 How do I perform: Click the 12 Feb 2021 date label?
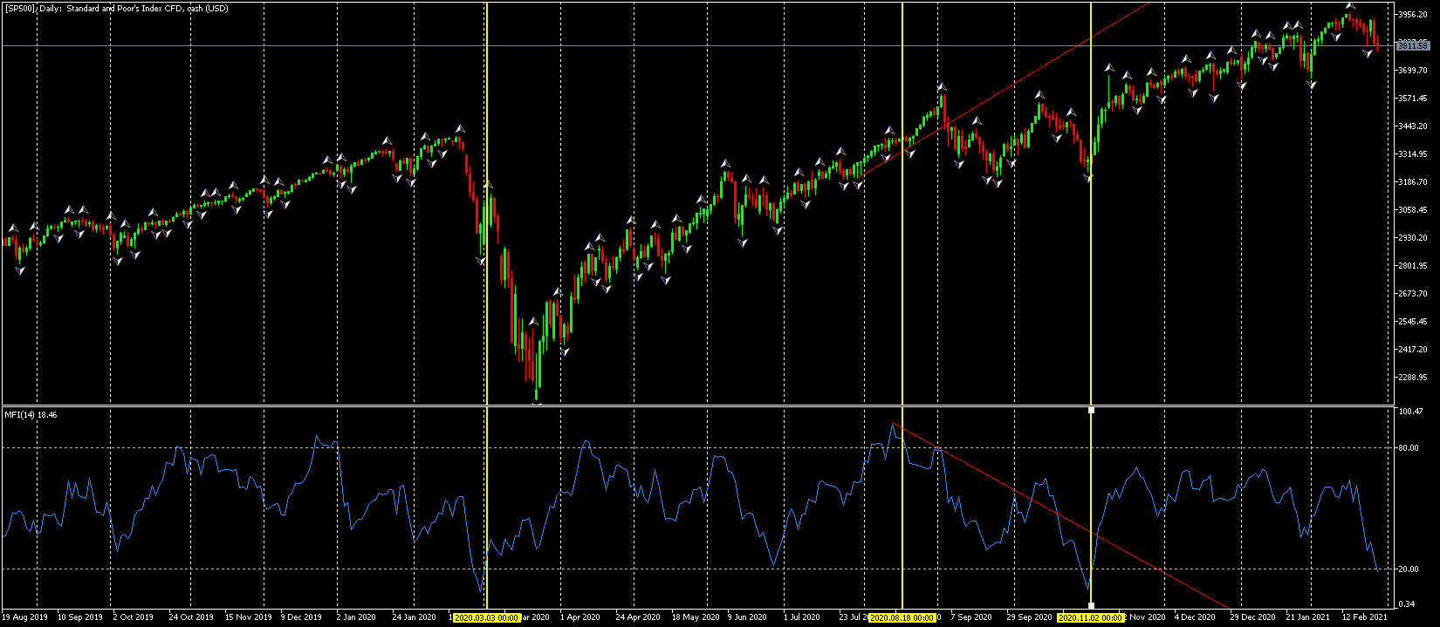click(x=1364, y=617)
